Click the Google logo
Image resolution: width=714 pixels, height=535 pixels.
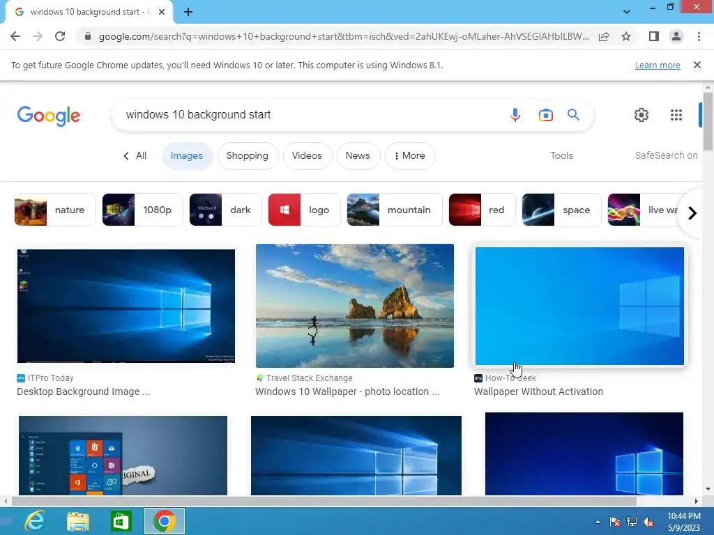point(49,116)
